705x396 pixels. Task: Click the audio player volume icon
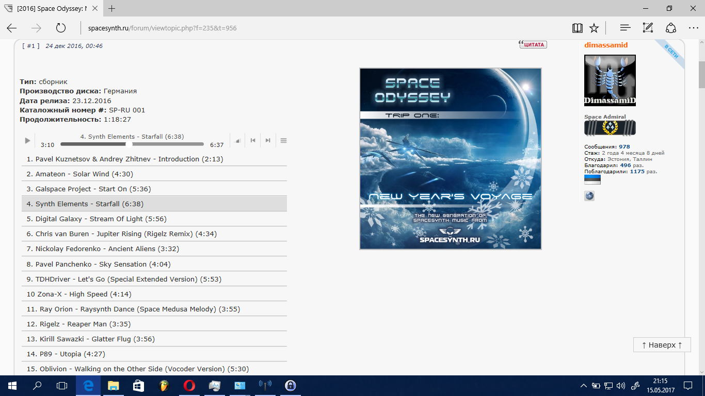tap(238, 140)
